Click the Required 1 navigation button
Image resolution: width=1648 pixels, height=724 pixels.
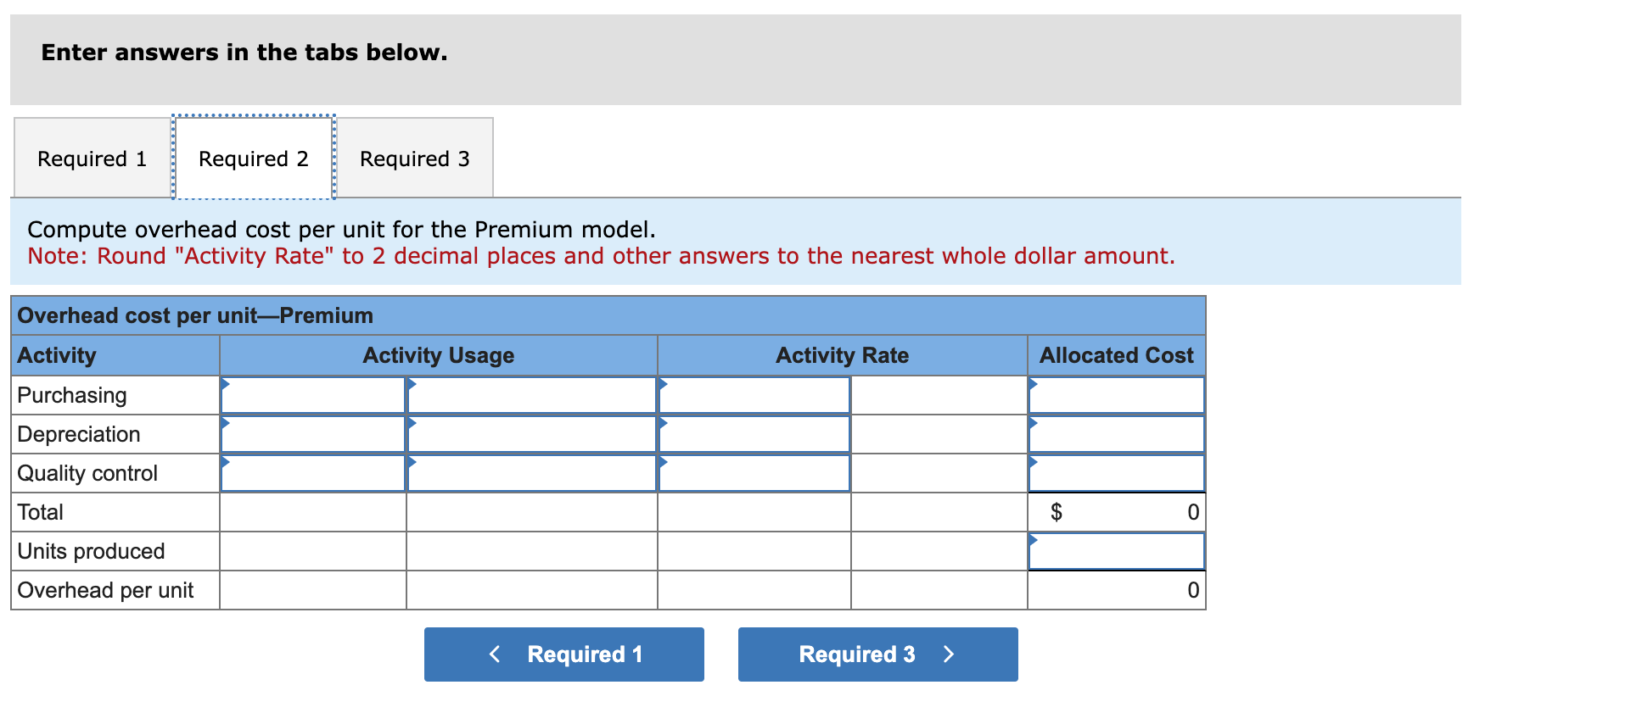pos(563,654)
